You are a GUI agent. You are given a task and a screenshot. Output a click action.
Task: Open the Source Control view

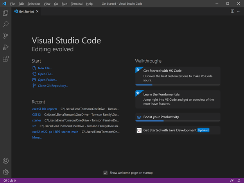(x=5, y=36)
